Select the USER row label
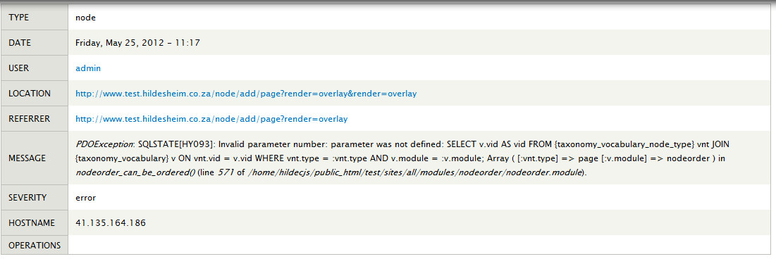Screen dimensions: 776x259 point(19,68)
